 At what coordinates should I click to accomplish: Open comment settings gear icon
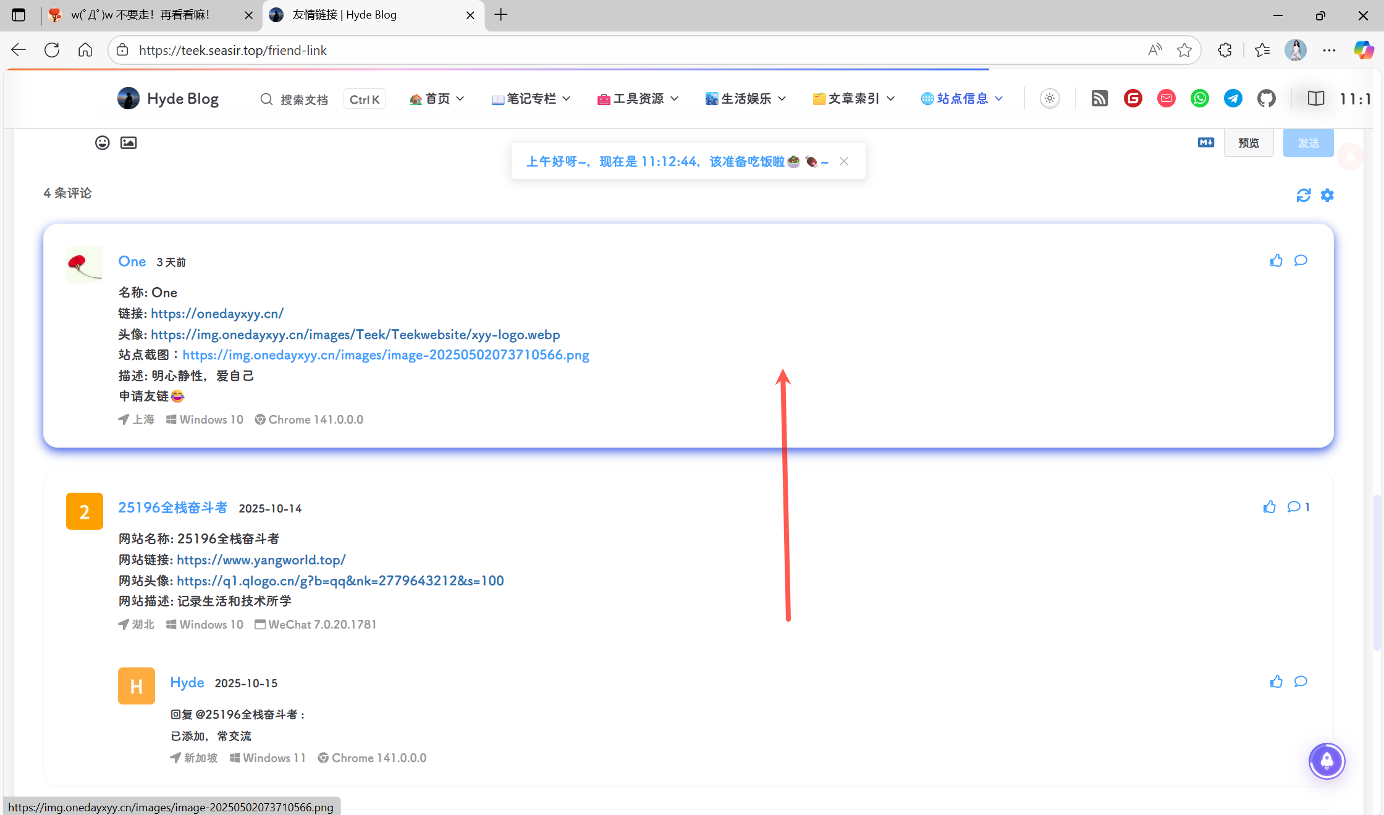click(x=1327, y=195)
